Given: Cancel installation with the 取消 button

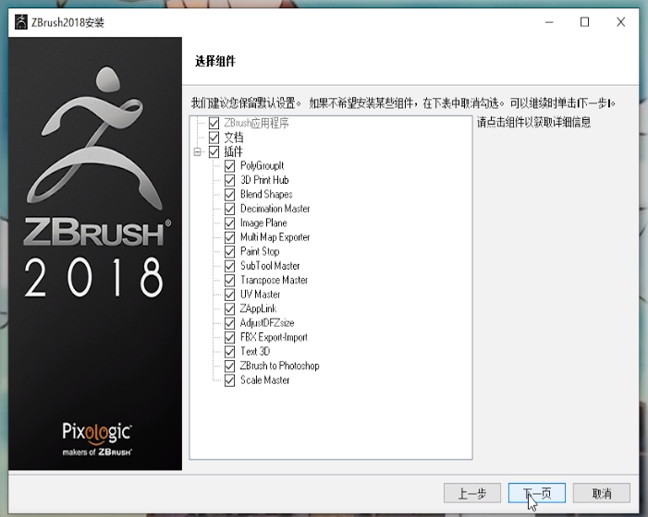Looking at the screenshot, I should tap(601, 493).
